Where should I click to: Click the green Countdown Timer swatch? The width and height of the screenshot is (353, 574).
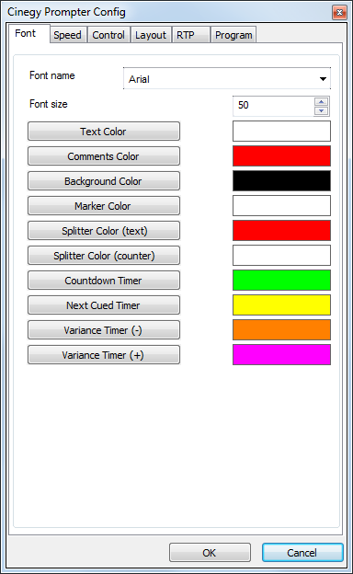[281, 281]
